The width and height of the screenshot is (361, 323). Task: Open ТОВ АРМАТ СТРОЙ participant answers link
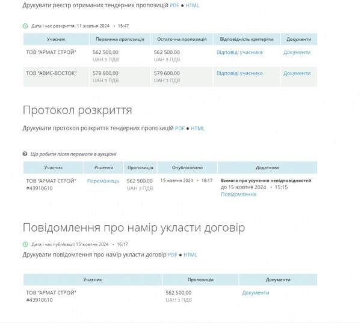(x=239, y=52)
